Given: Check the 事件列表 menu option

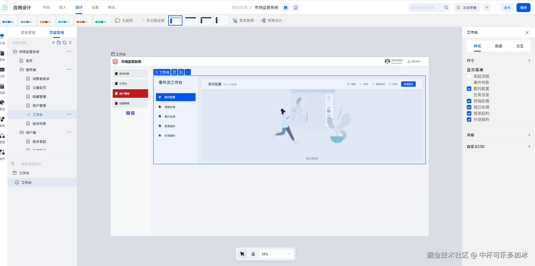Looking at the screenshot, I should [x=469, y=82].
